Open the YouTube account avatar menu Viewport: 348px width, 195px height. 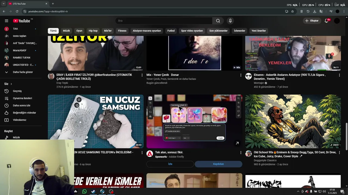pos(337,21)
